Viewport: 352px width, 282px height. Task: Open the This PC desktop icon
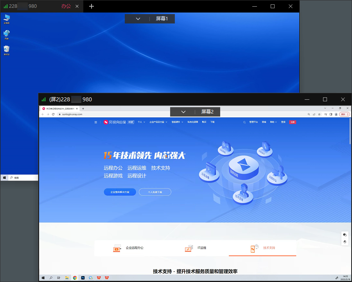coord(7,18)
